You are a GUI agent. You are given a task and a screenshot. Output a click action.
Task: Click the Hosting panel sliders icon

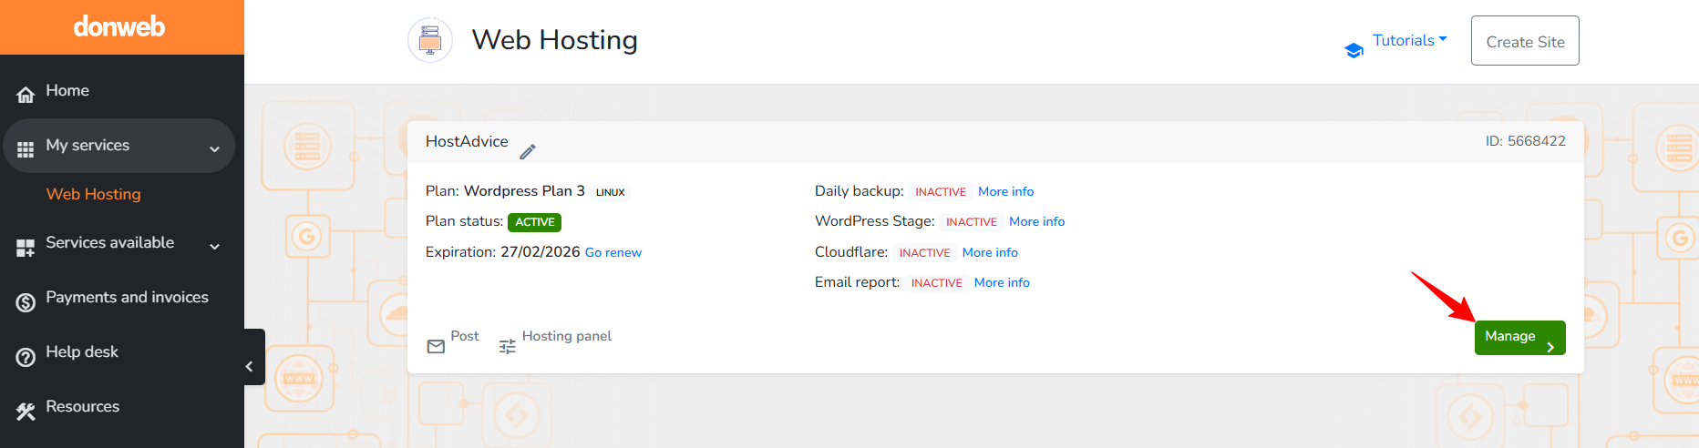[x=508, y=346]
